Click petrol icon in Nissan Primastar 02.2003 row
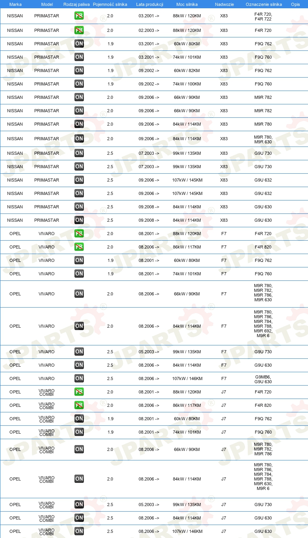Viewport: 308px width, 538px height. tap(79, 30)
